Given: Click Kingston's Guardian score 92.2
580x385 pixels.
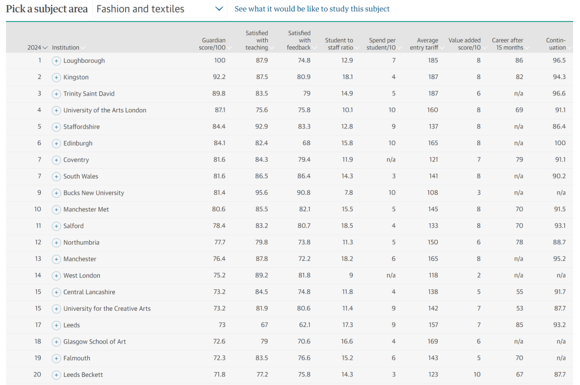Looking at the screenshot, I should [219, 77].
